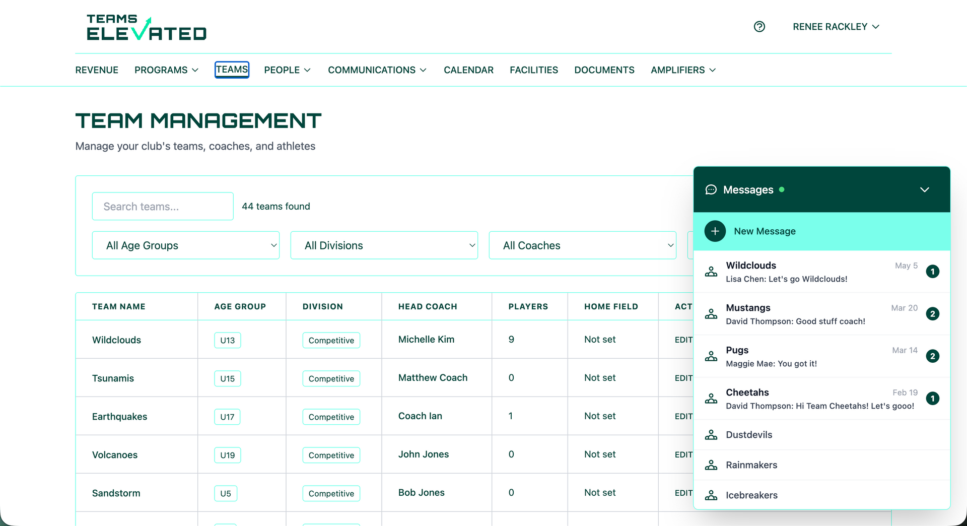Click the group icon beside Mustangs conversation
The height and width of the screenshot is (526, 967).
tap(711, 314)
